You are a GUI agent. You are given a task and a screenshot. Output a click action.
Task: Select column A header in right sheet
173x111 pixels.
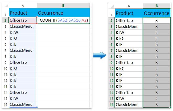tap(129, 5)
